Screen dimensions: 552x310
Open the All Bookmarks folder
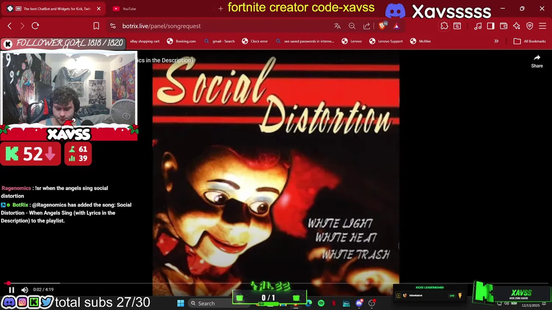530,41
